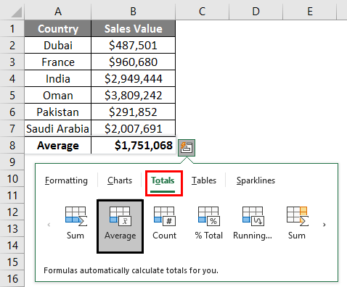Screen dimensions: 347x287
Task: Select row 16 header
Action: 12,278
